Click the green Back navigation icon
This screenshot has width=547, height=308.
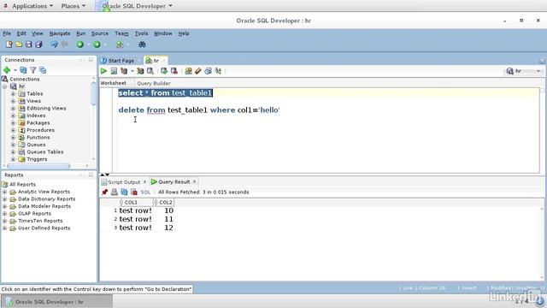[x=80, y=44]
